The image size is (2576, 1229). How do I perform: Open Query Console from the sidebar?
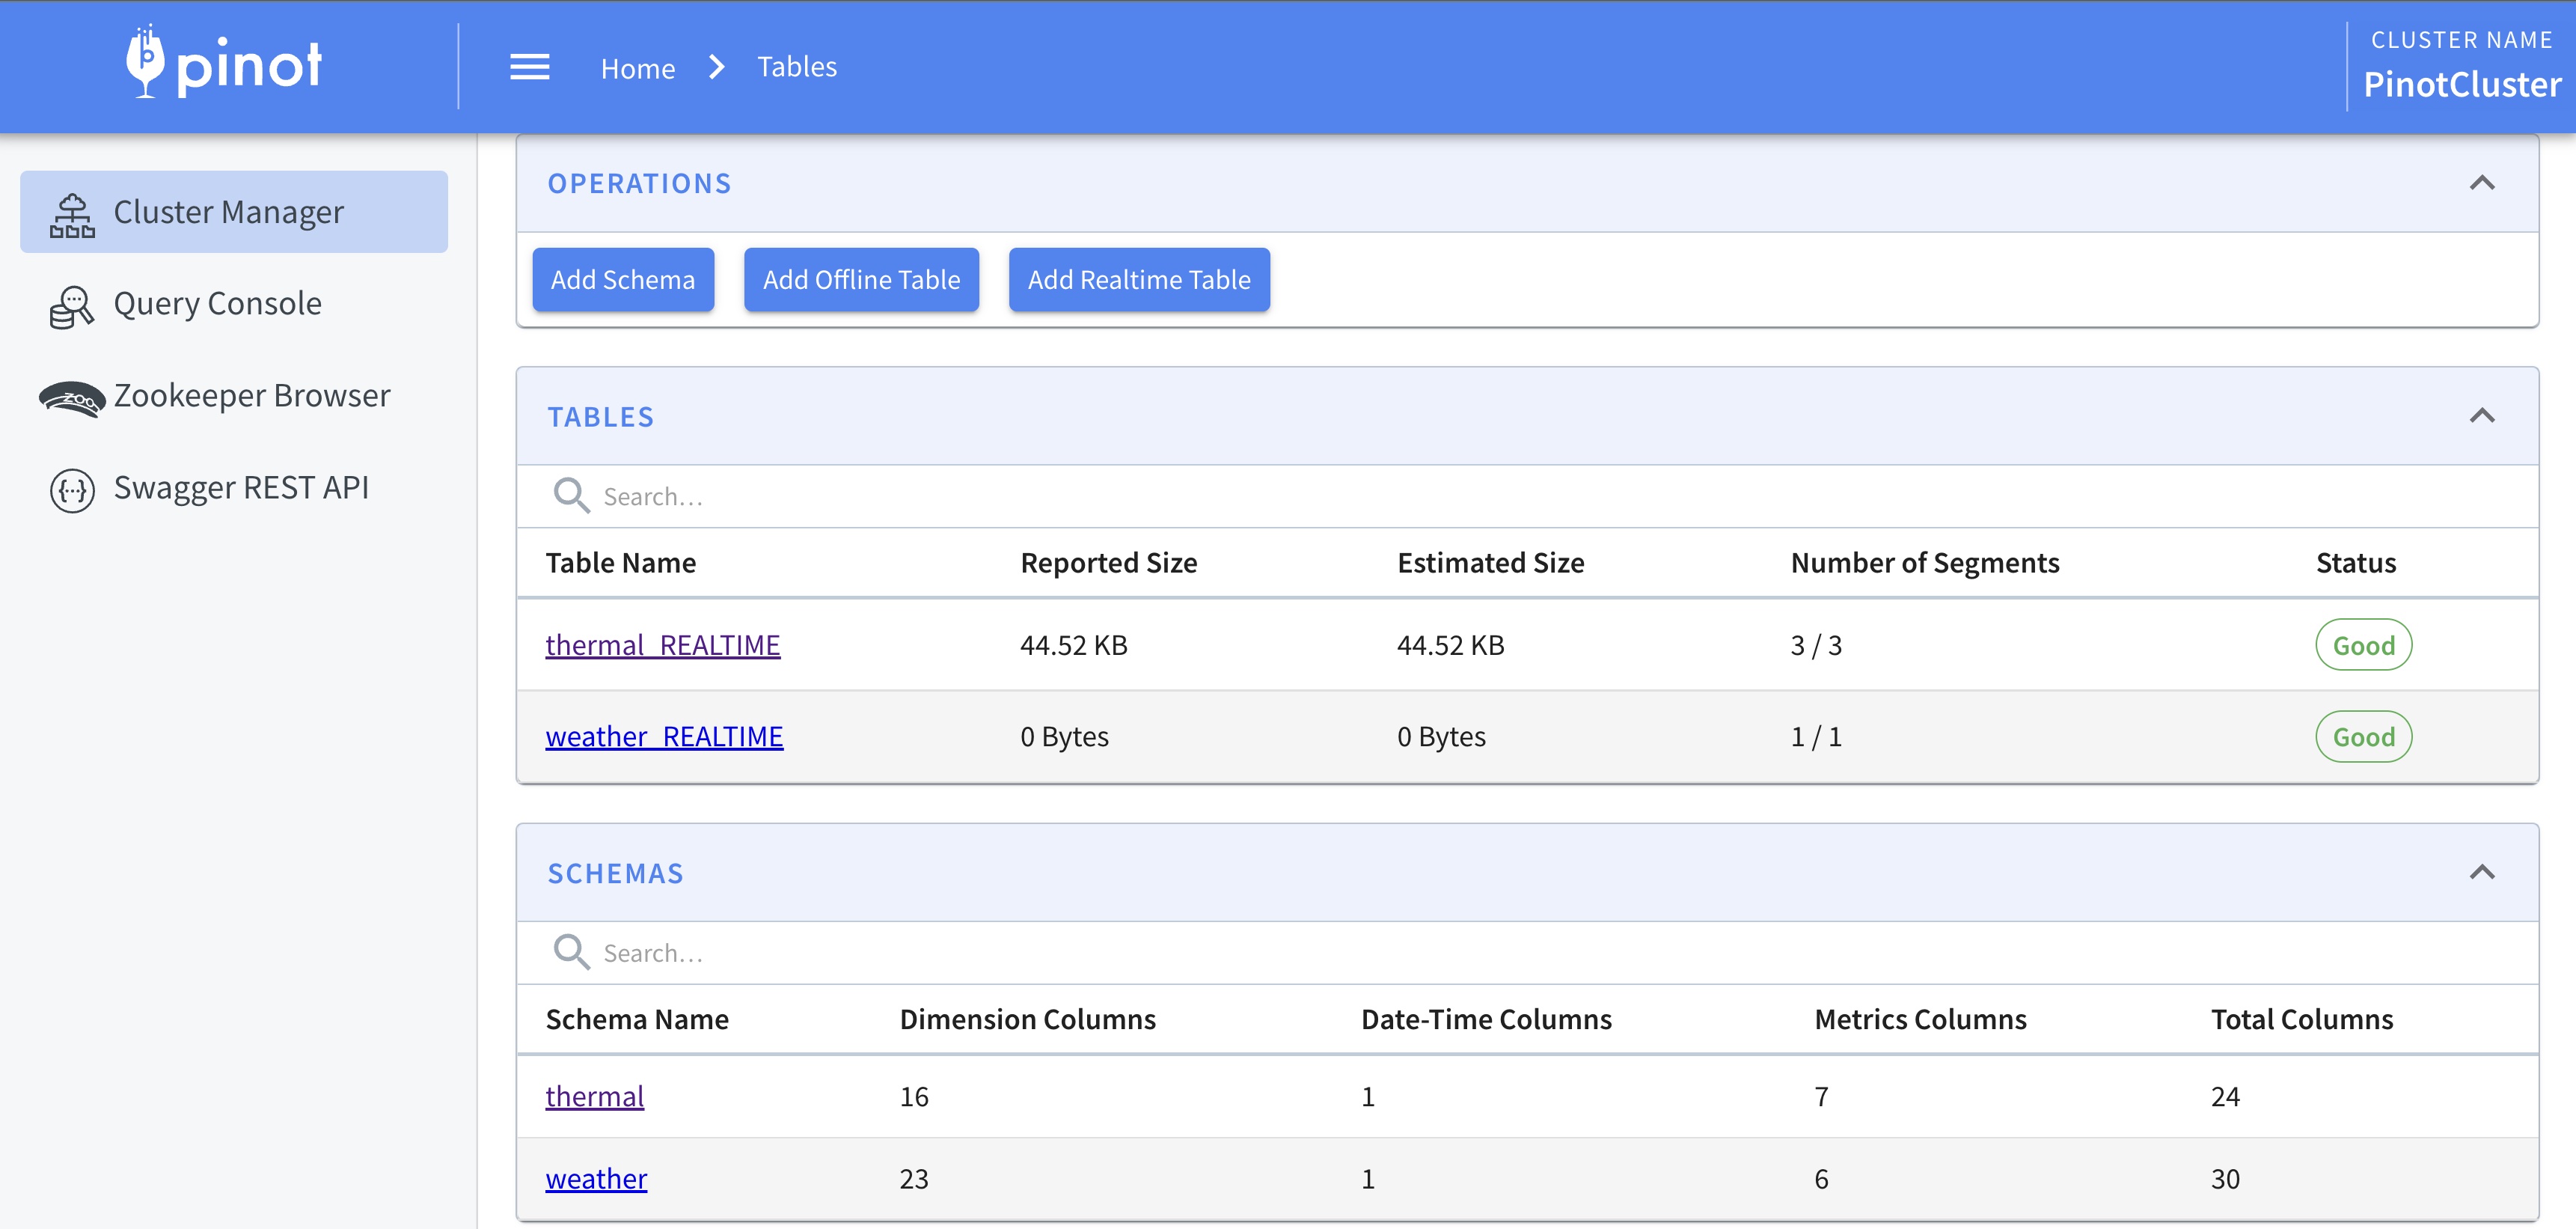[217, 304]
